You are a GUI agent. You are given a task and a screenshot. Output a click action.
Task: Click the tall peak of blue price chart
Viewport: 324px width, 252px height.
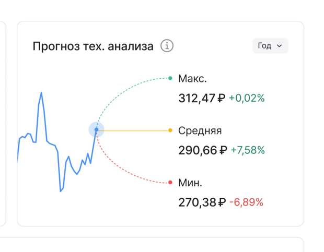tap(41, 93)
